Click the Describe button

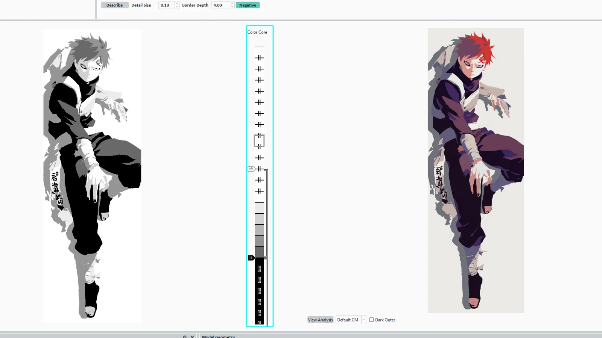114,5
